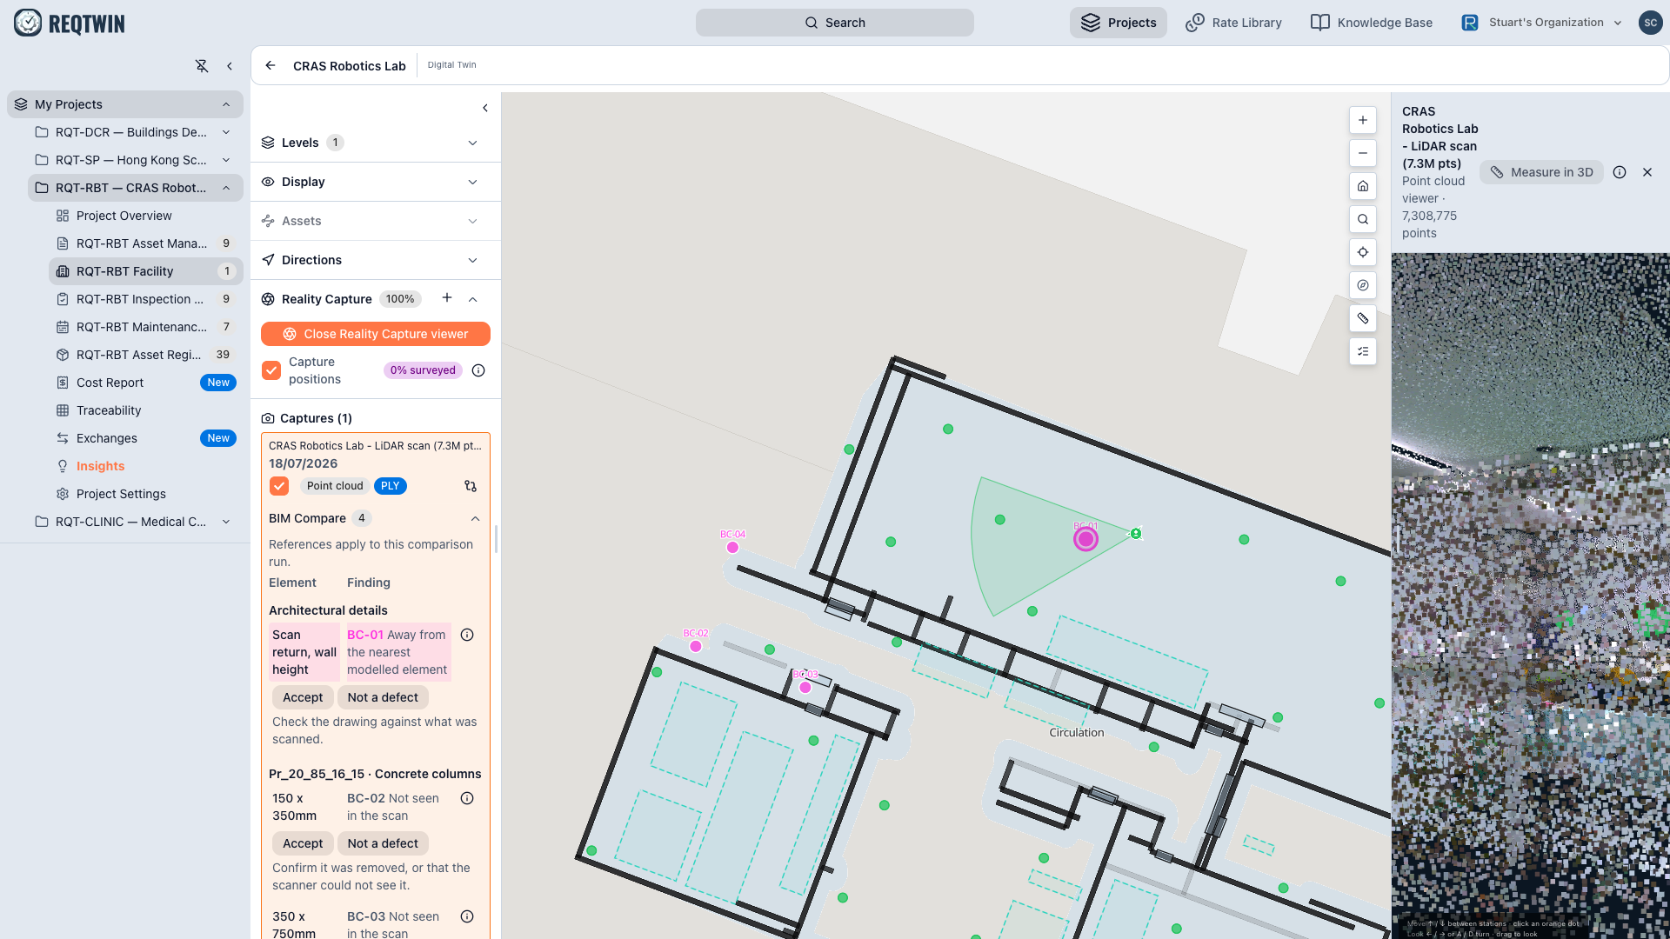This screenshot has height=939, width=1670.
Task: Add a new Reality Capture
Action: [x=447, y=298]
